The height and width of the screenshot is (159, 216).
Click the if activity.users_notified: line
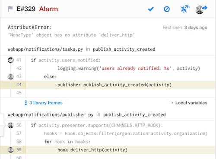click(66, 60)
